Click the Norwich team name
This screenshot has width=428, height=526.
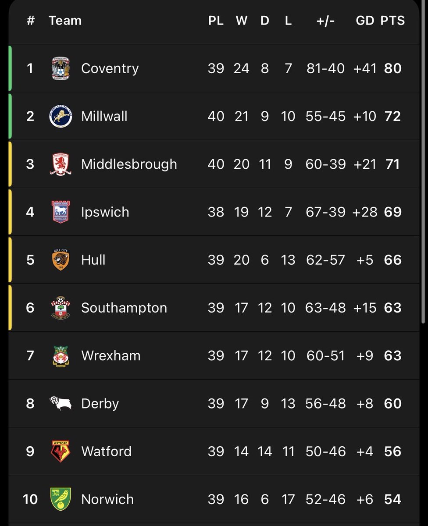107,499
